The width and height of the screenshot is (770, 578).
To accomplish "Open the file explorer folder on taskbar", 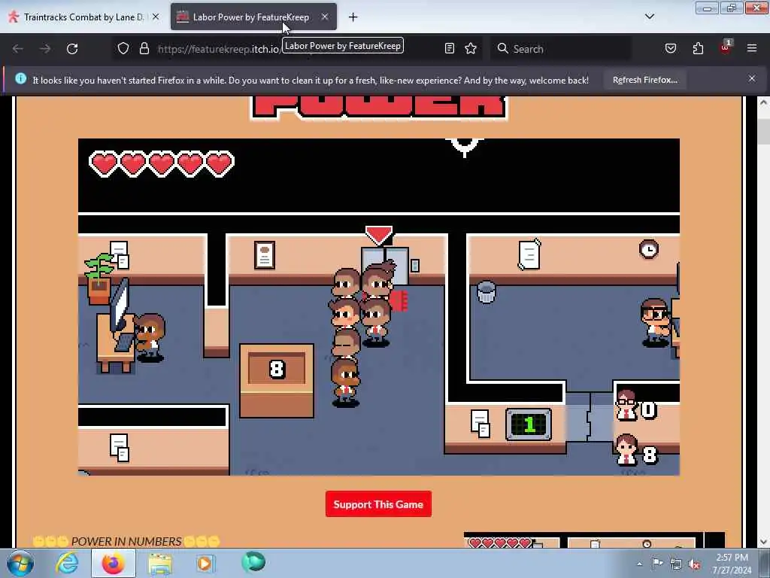I will tap(160, 563).
